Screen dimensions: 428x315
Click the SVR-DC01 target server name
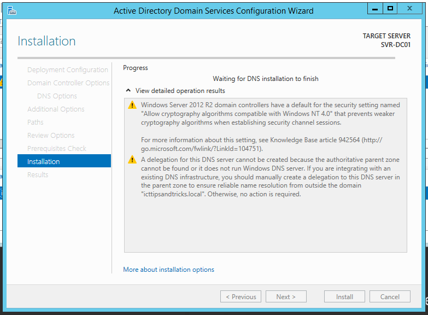click(x=396, y=44)
